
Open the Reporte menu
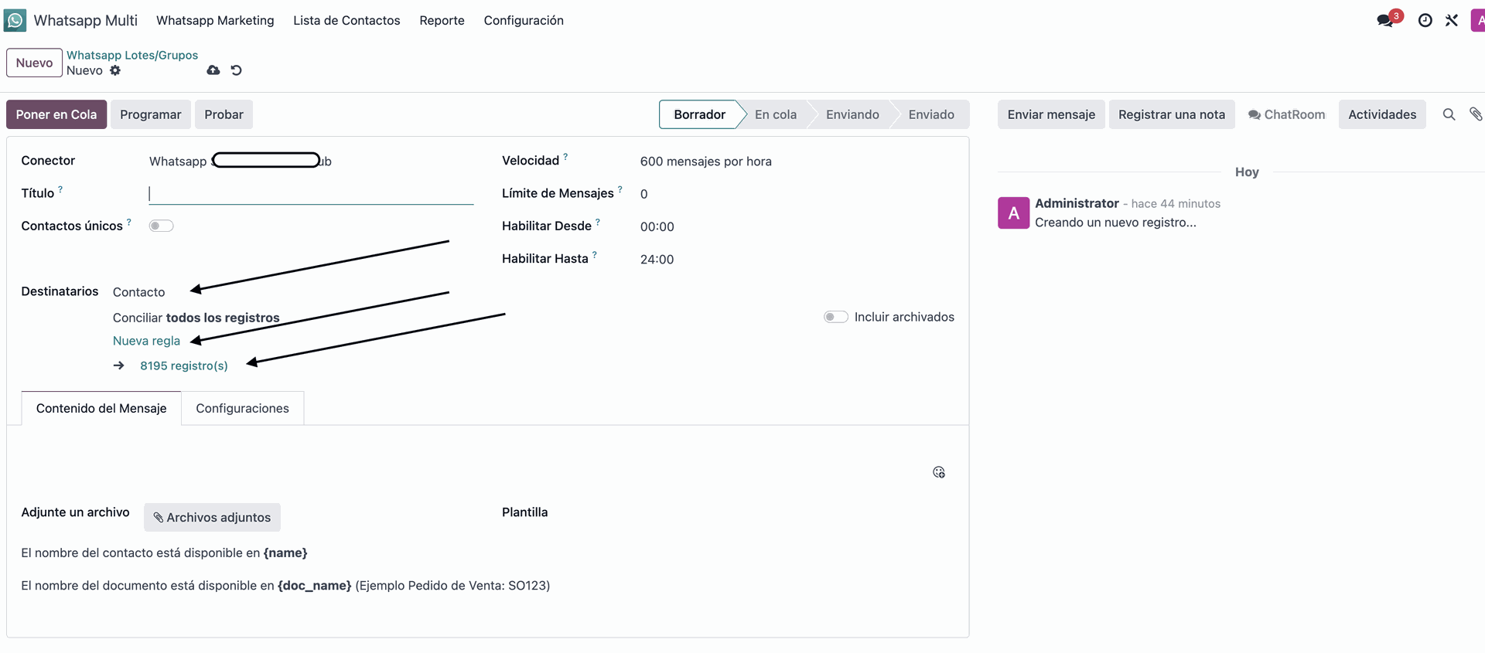coord(442,20)
